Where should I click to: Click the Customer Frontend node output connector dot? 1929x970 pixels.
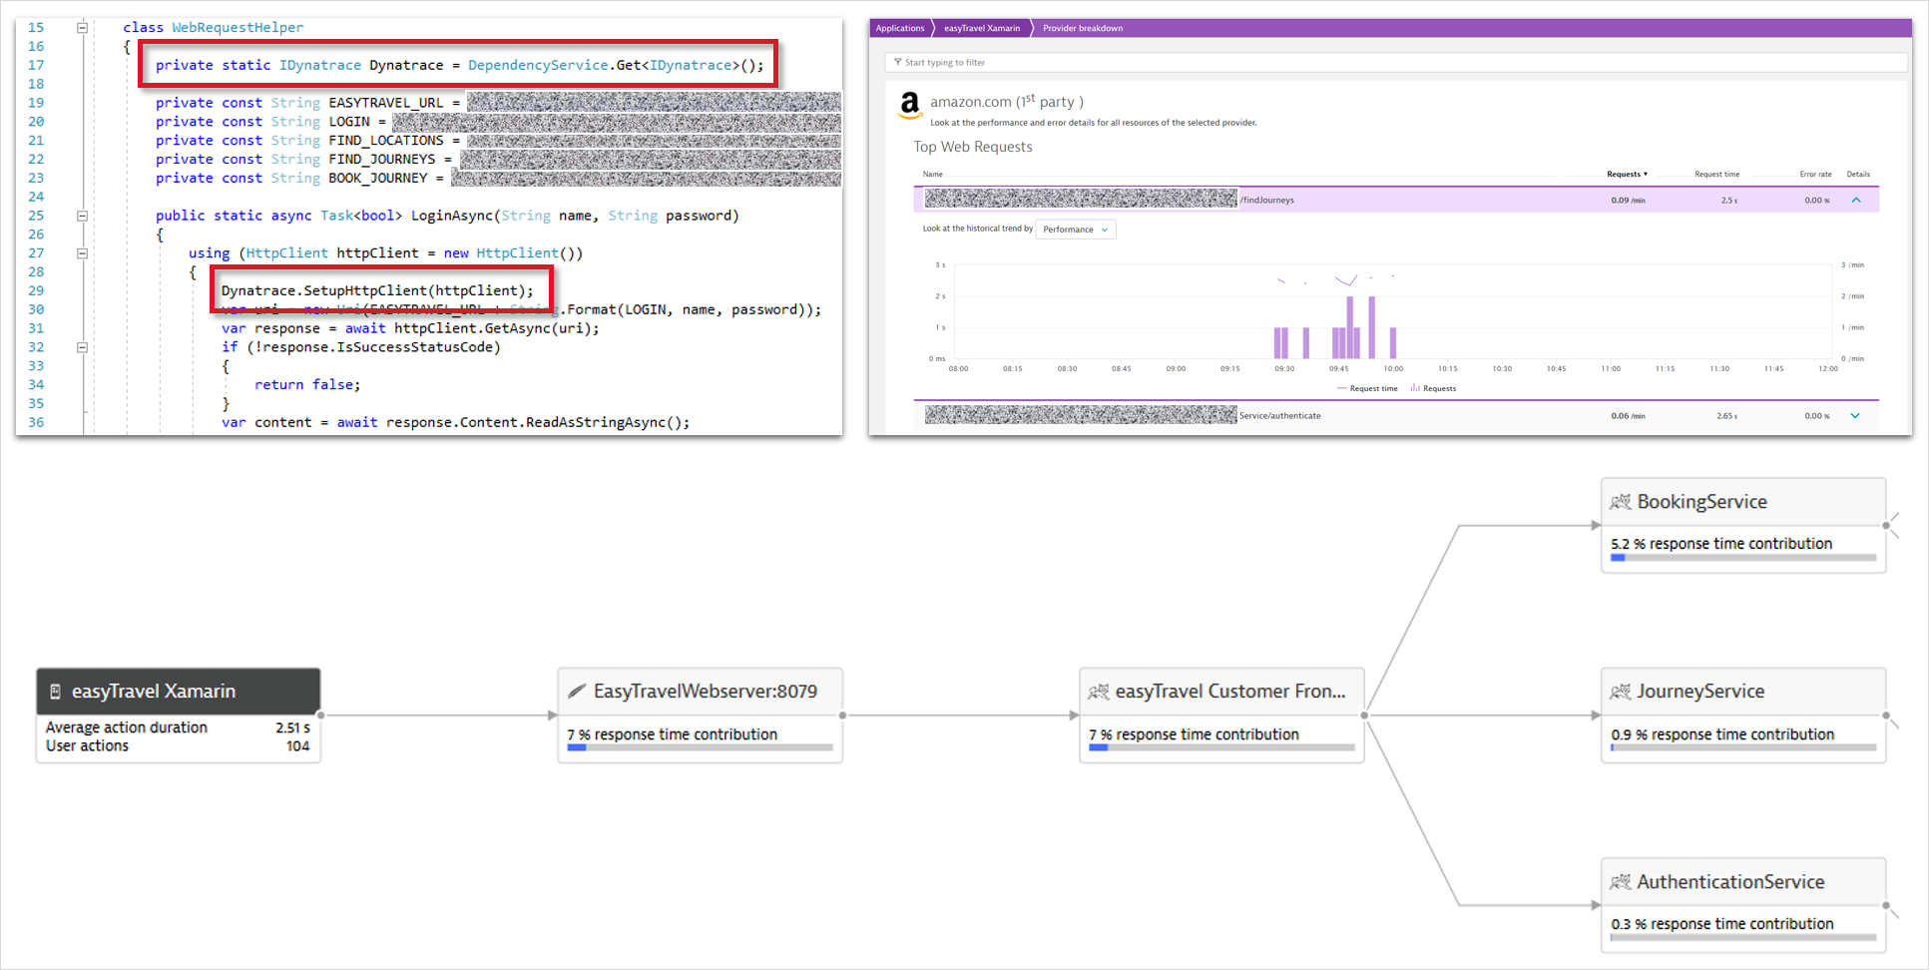pos(1364,716)
